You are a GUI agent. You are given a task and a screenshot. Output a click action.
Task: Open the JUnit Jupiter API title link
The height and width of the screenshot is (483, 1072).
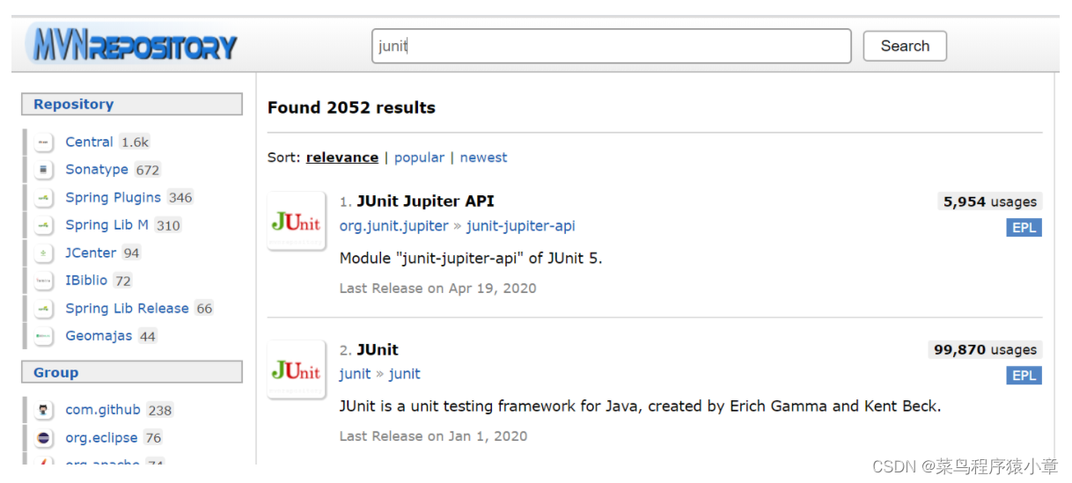point(425,201)
